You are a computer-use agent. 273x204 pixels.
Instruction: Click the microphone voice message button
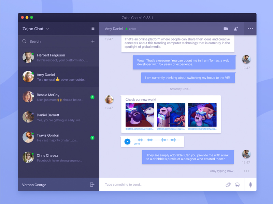(x=250, y=185)
